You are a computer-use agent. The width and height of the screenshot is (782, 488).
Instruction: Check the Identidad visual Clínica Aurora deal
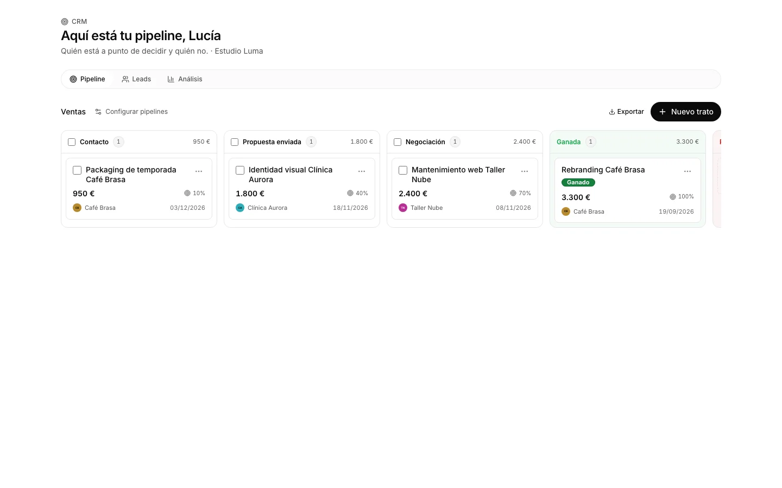(x=240, y=170)
